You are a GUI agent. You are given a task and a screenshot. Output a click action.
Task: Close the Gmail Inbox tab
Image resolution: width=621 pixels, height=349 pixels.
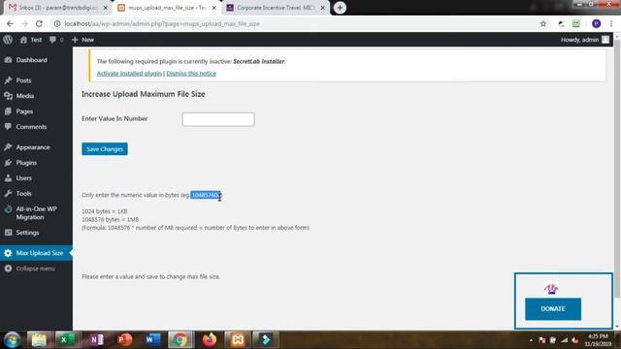point(106,8)
